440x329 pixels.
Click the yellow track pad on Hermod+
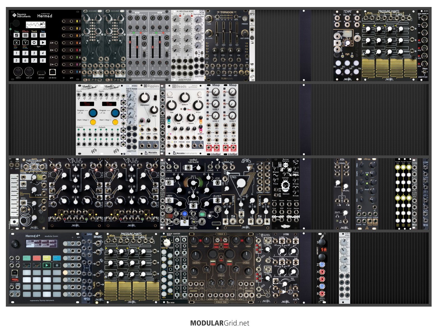(x=47, y=258)
